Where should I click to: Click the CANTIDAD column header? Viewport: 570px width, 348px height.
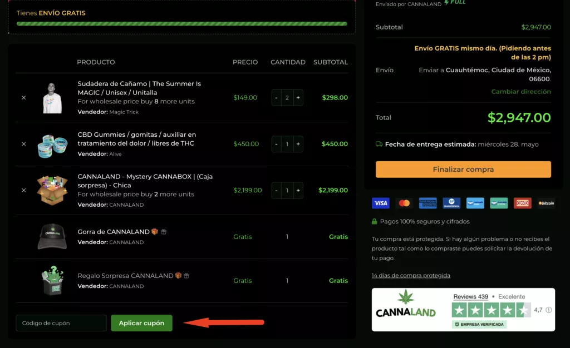pos(288,62)
